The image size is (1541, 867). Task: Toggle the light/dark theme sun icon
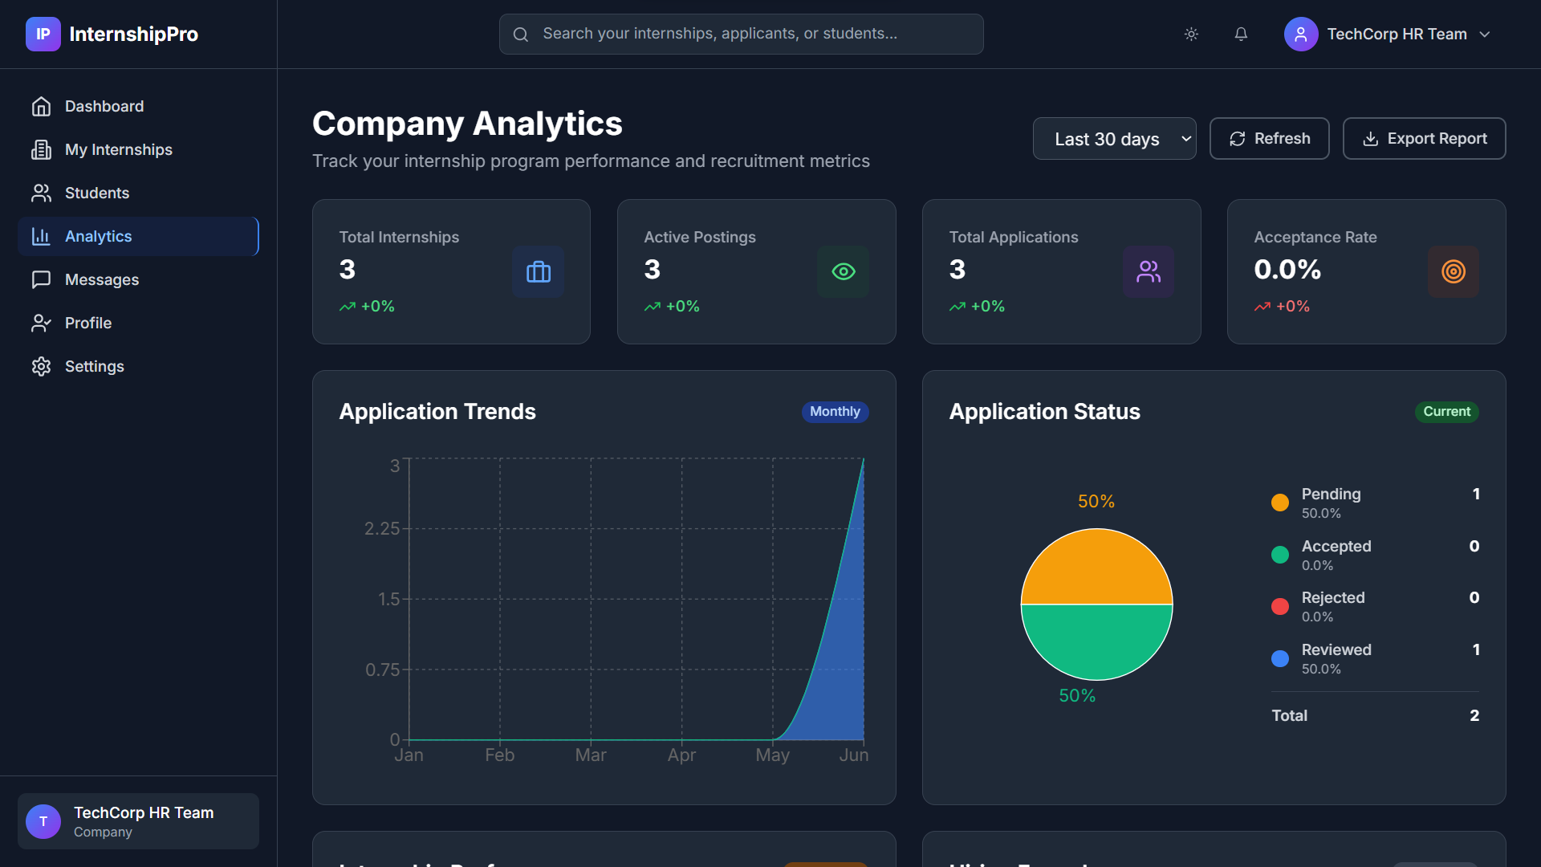click(x=1191, y=34)
